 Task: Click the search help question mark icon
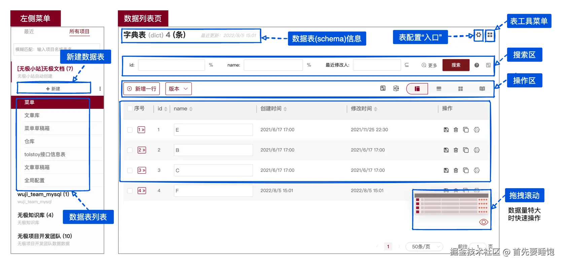(x=477, y=65)
